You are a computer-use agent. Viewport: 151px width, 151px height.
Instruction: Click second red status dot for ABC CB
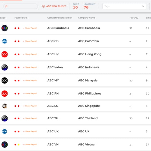click(19, 41)
